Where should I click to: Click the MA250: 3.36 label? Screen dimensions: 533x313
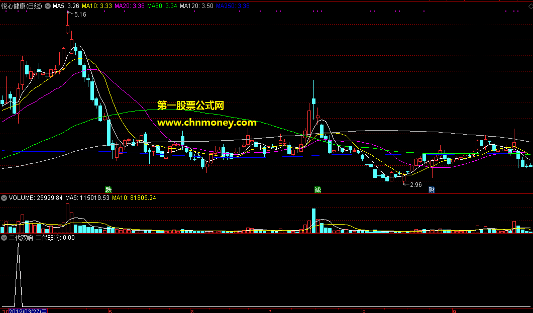[233, 6]
